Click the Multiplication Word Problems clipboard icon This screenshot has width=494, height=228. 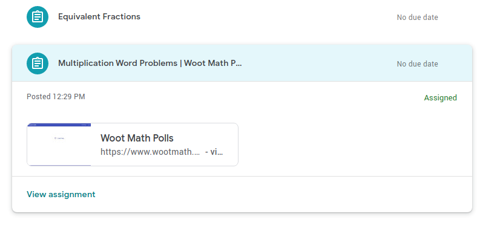coord(38,64)
